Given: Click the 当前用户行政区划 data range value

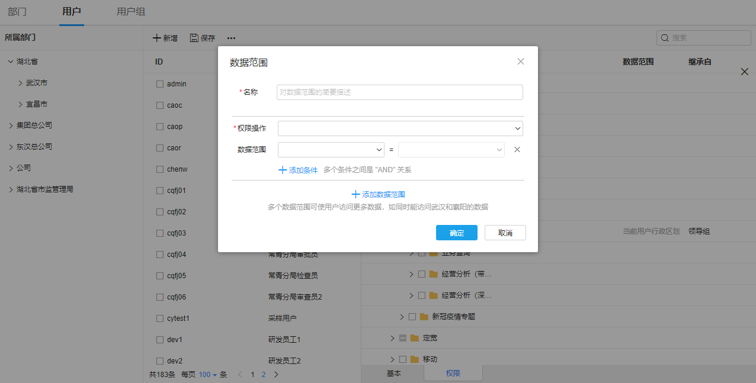Looking at the screenshot, I should [651, 231].
